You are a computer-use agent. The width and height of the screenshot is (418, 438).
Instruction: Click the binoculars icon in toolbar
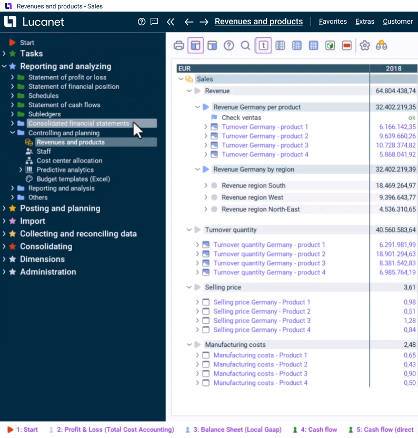[382, 45]
